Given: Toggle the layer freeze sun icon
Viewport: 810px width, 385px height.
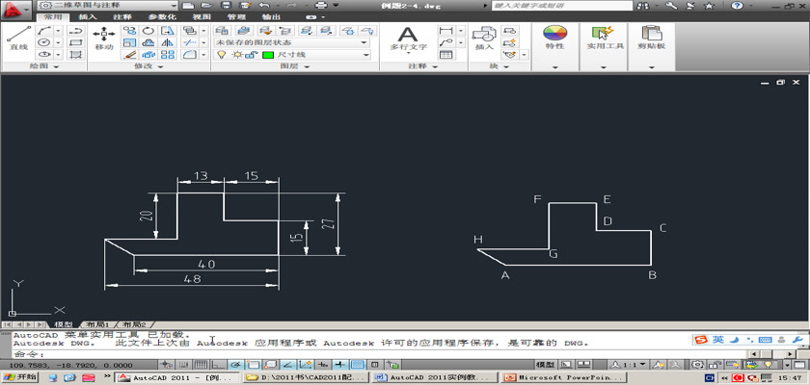Looking at the screenshot, I should 235,55.
